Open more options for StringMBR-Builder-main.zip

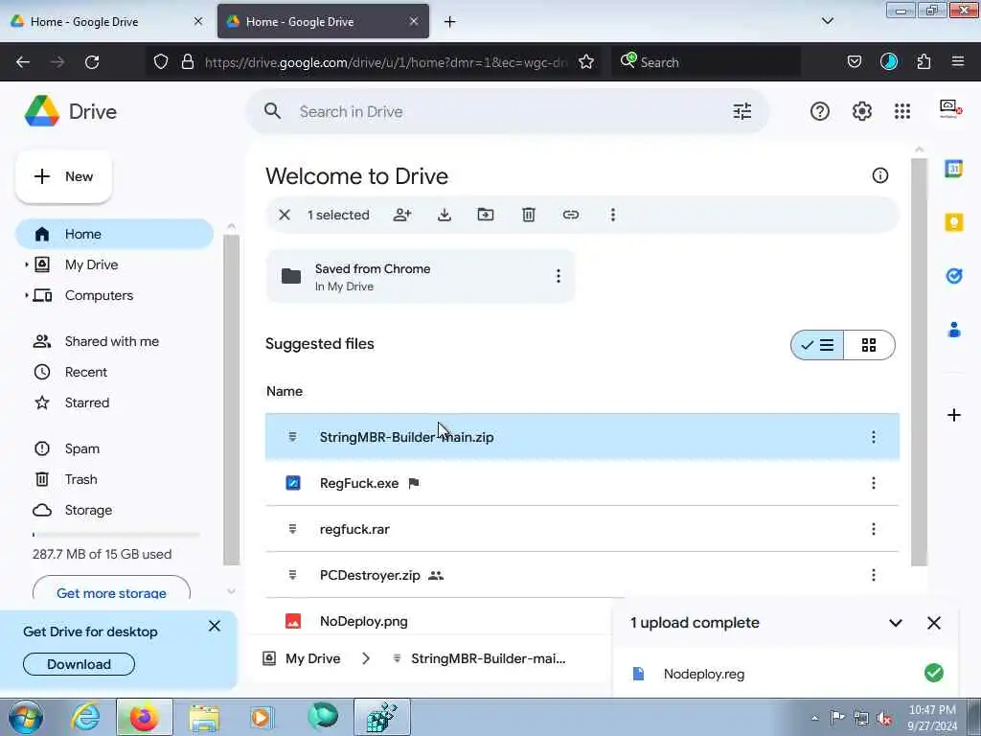pyautogui.click(x=874, y=437)
